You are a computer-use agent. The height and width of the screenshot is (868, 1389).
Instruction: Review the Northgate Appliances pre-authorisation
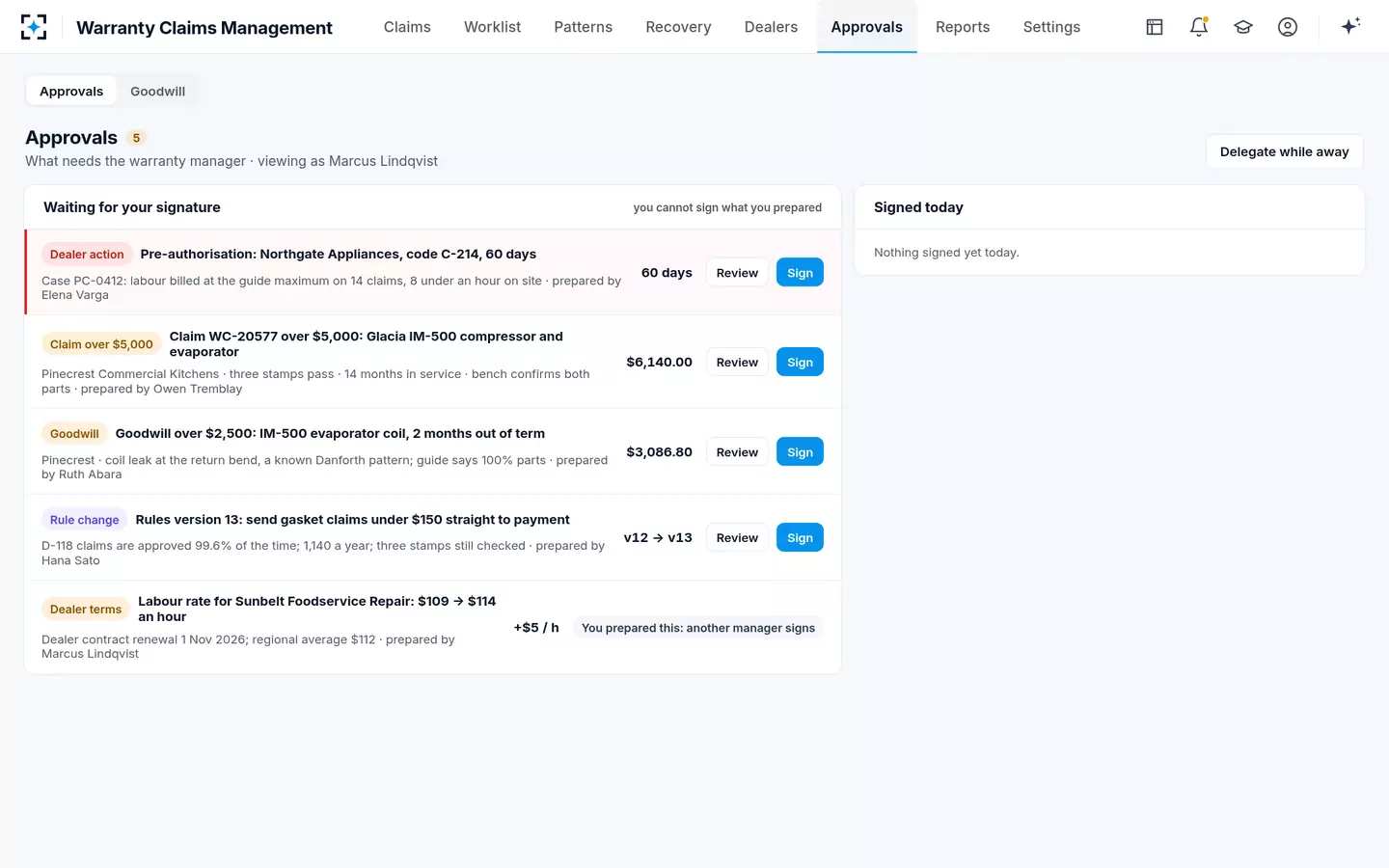pyautogui.click(x=737, y=273)
